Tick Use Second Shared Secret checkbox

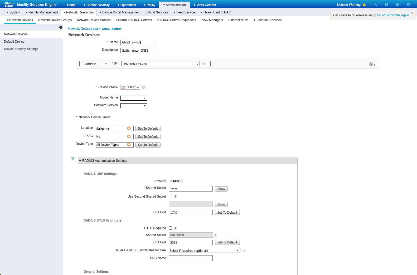[171, 197]
